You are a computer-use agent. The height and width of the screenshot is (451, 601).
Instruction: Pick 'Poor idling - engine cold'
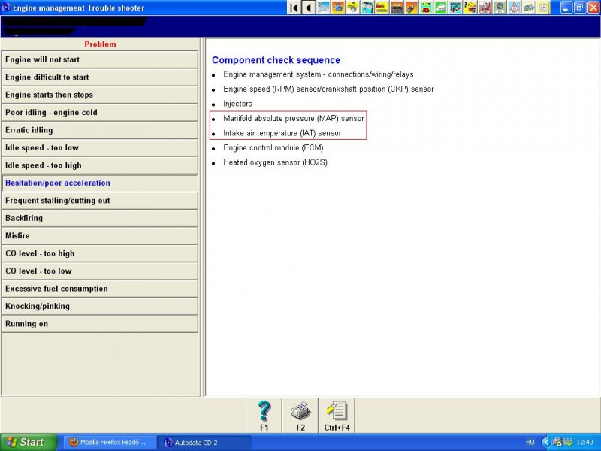[100, 113]
